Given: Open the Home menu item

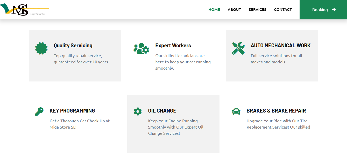Looking at the screenshot, I should pos(214,10).
